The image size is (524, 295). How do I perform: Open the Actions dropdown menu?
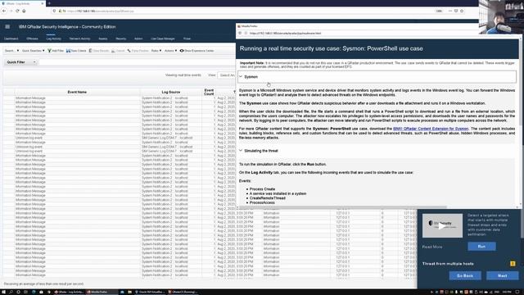[x=170, y=51]
